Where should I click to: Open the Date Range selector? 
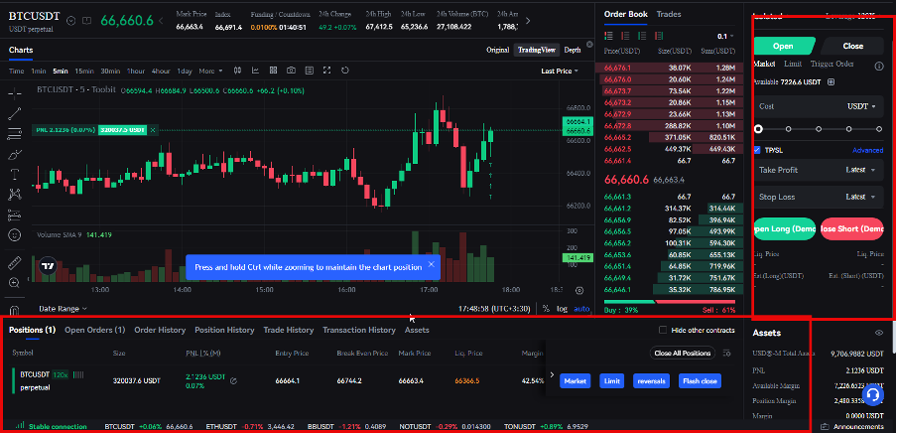point(63,309)
